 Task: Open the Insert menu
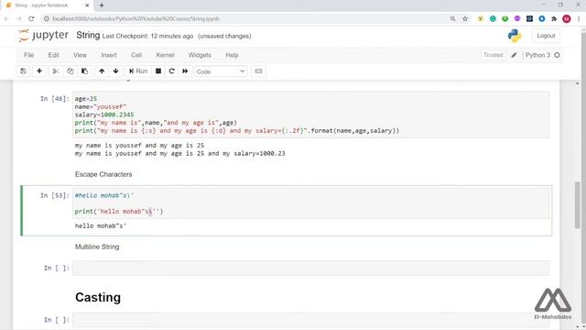tap(109, 55)
